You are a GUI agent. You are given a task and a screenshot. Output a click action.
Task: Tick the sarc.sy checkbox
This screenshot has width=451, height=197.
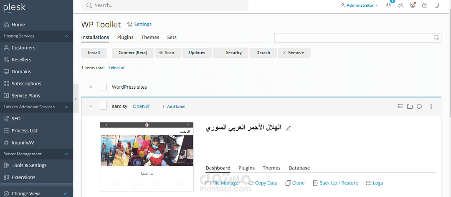103,106
